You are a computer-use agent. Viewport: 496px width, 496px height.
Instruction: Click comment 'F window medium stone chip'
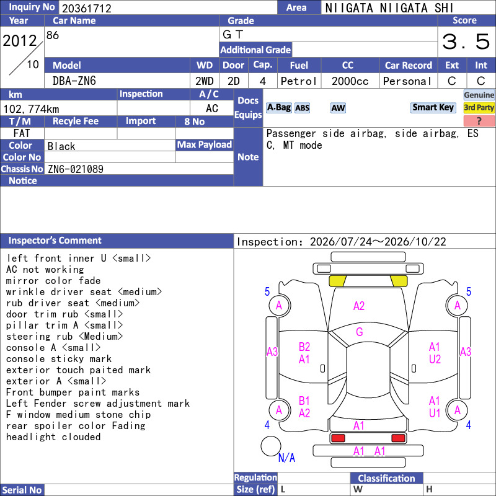pyautogui.click(x=78, y=414)
